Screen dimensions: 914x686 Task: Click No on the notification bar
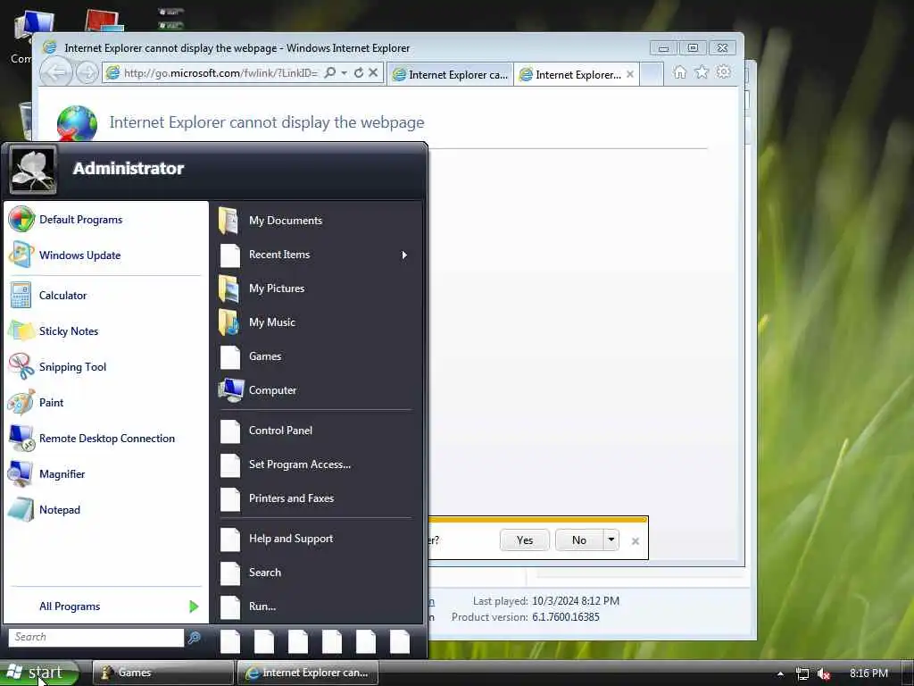click(x=578, y=540)
